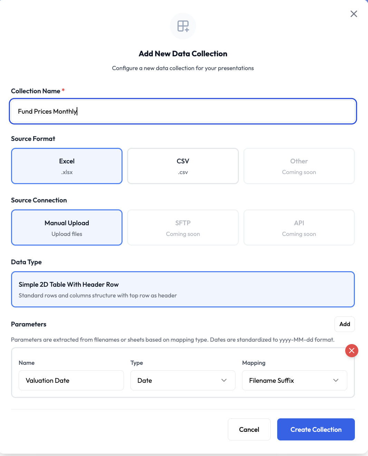
Task: Close the Add New Data Collection dialog
Action: (x=354, y=14)
